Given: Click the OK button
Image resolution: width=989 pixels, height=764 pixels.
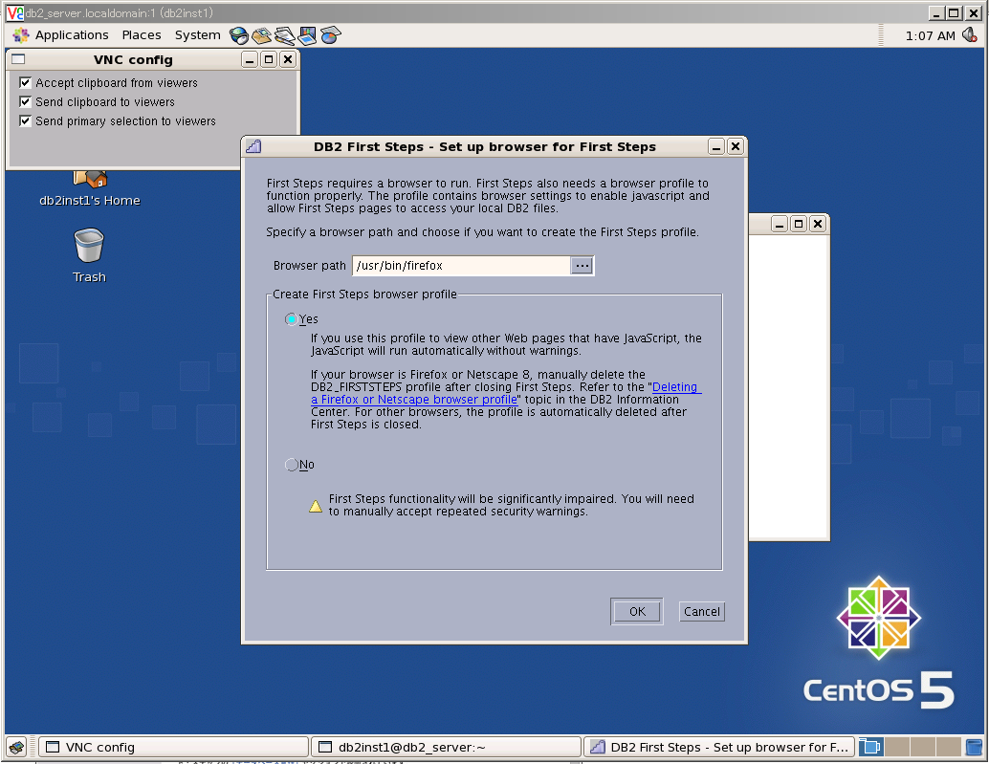Looking at the screenshot, I should click(637, 611).
